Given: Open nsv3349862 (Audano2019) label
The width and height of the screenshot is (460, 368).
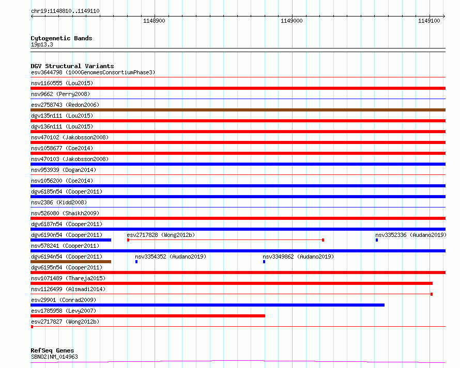Looking at the screenshot, I should (298, 257).
